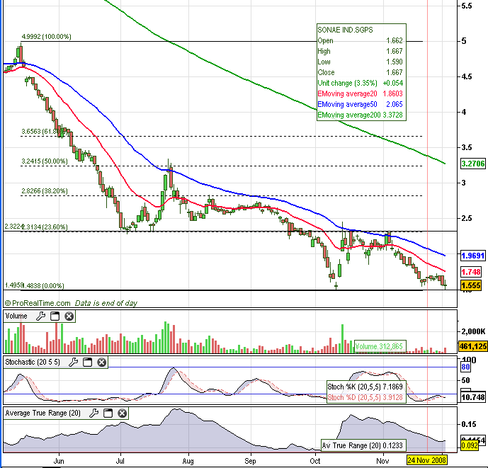Click the Aug label on time axis

pyautogui.click(x=188, y=461)
